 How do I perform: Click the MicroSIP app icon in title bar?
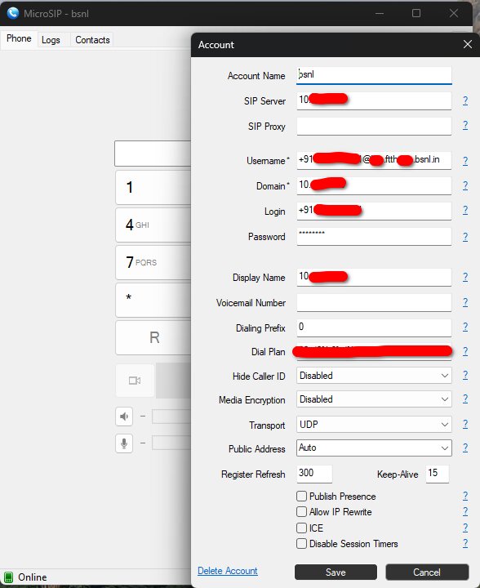point(13,13)
